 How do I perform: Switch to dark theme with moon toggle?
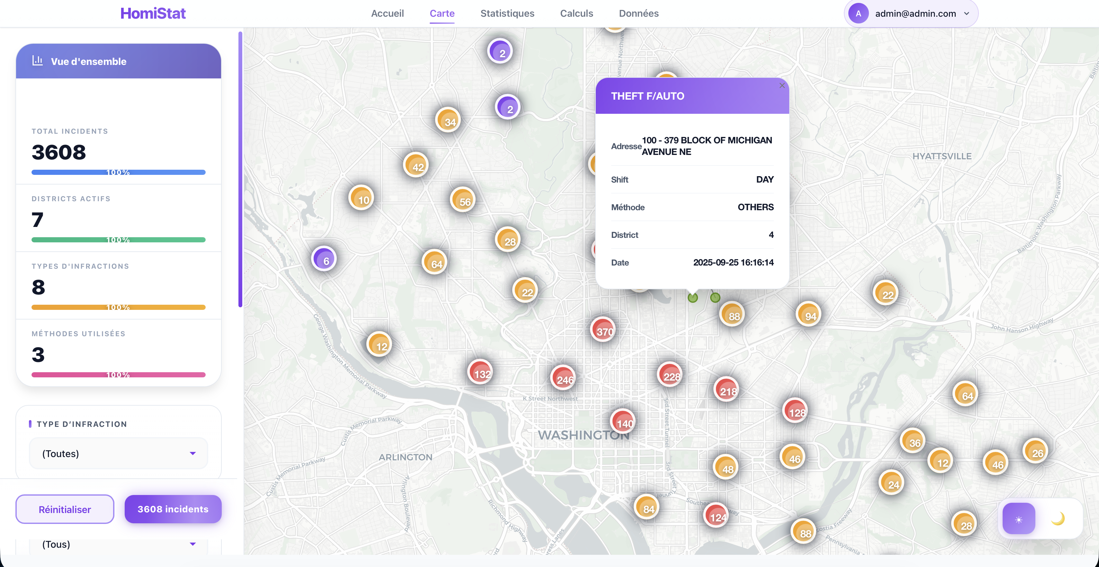click(x=1058, y=519)
